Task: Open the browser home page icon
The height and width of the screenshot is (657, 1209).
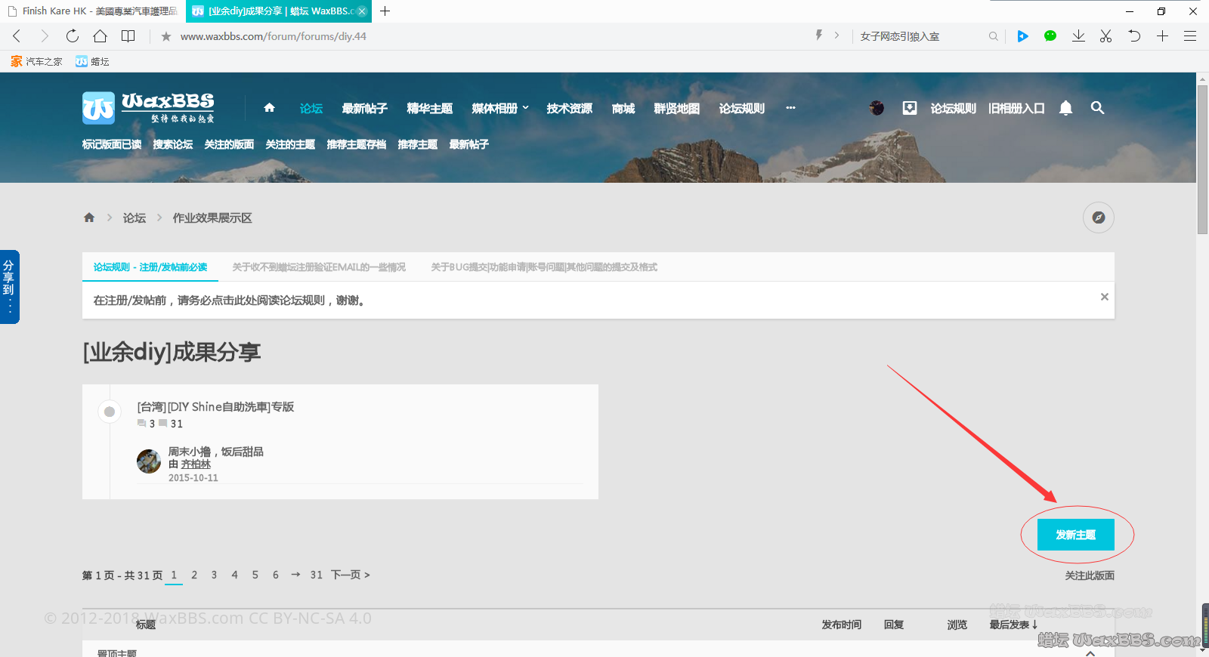Action: [x=100, y=35]
